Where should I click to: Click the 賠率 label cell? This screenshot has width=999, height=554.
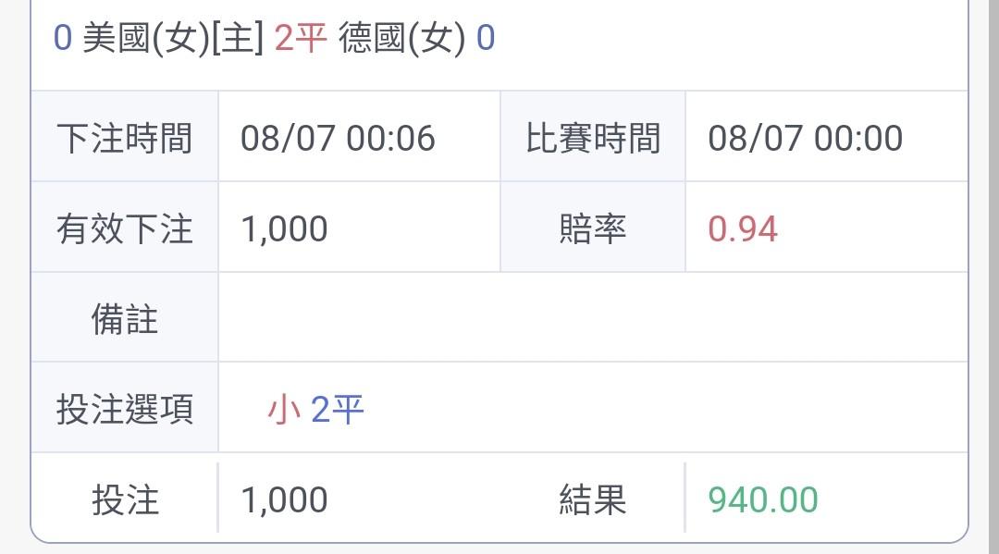[x=593, y=228]
